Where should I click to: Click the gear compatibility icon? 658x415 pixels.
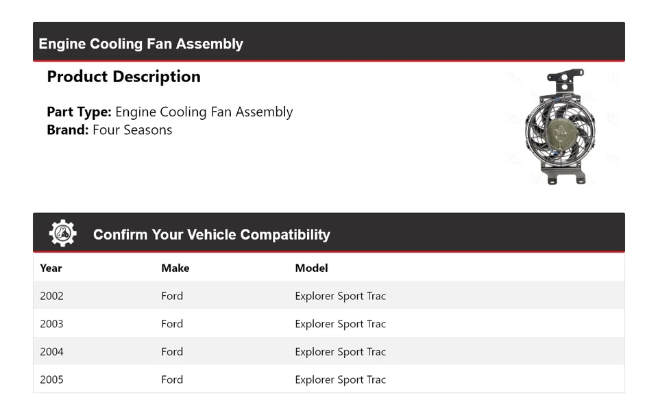click(x=62, y=234)
